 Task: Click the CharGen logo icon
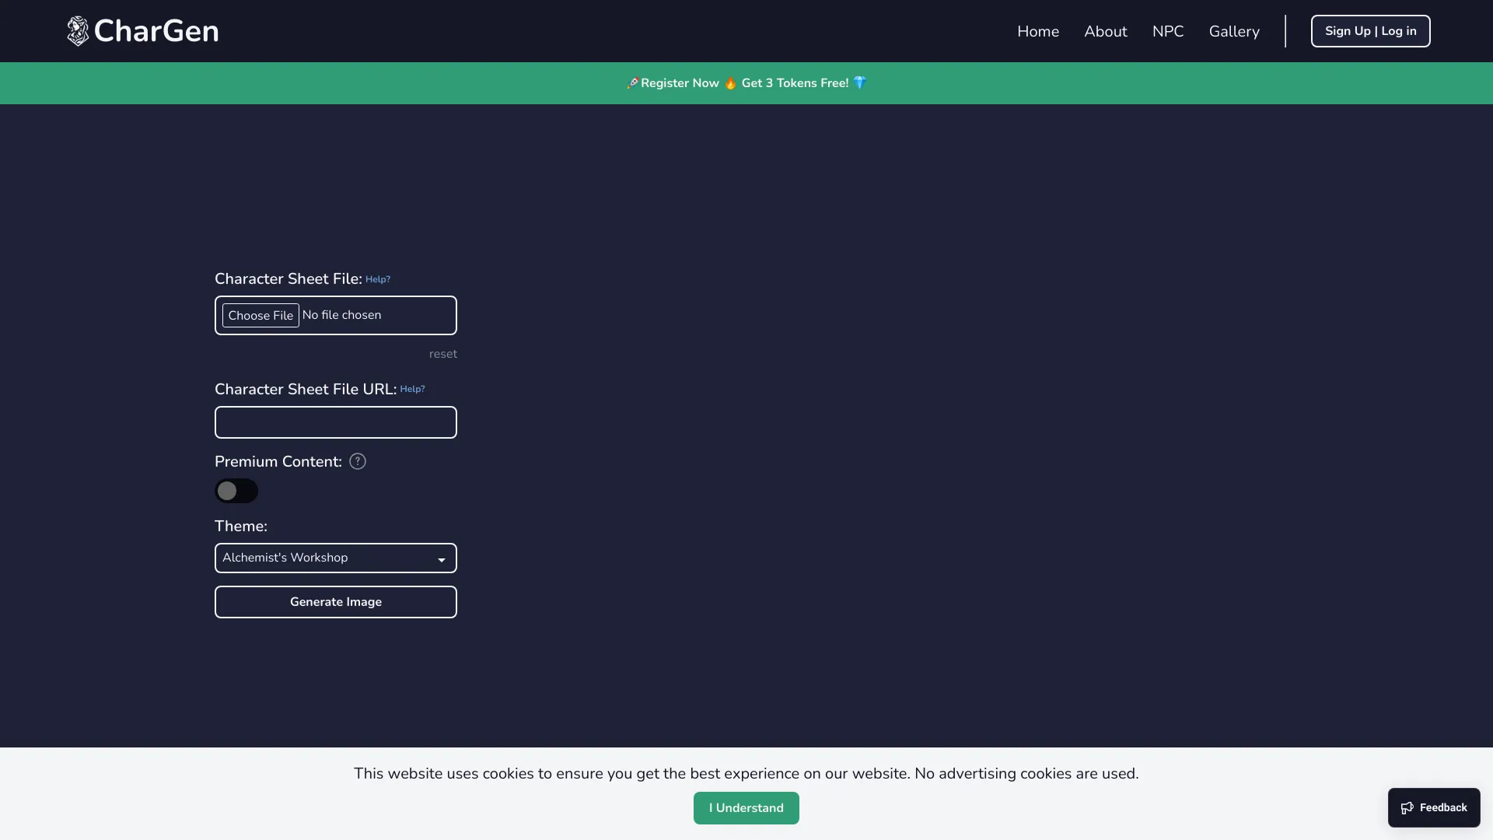(x=77, y=30)
